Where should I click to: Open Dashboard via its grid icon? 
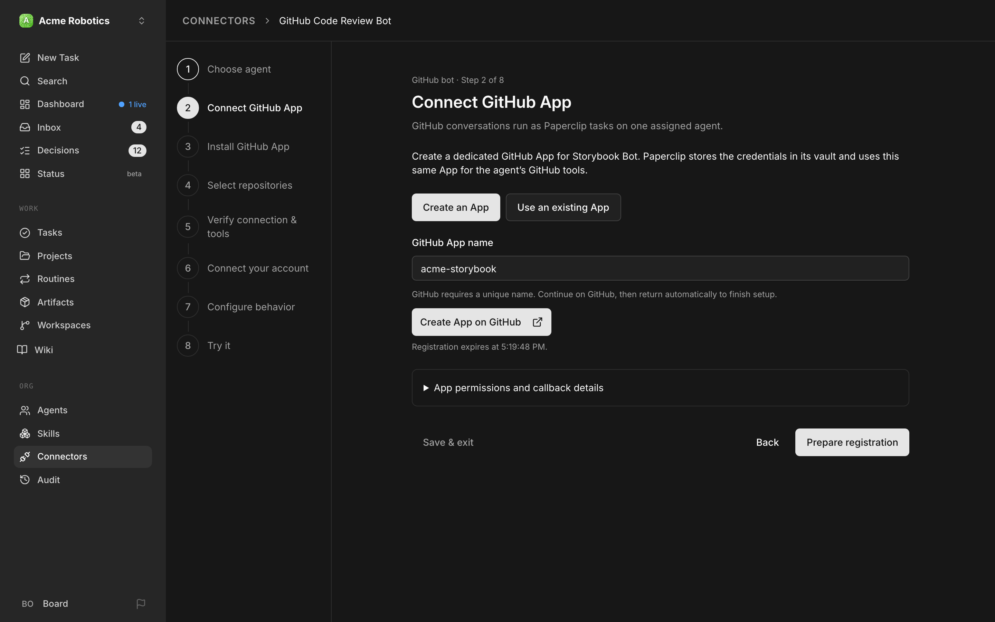coord(25,104)
